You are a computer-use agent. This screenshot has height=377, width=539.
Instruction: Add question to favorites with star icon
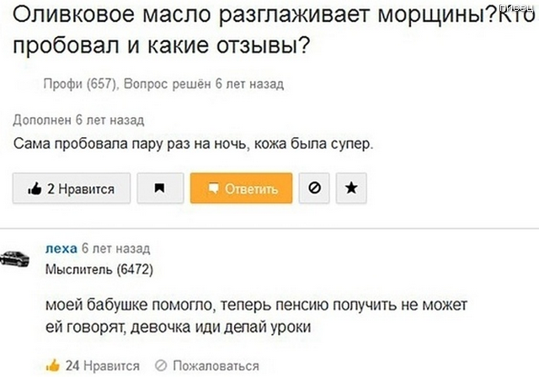click(x=350, y=189)
